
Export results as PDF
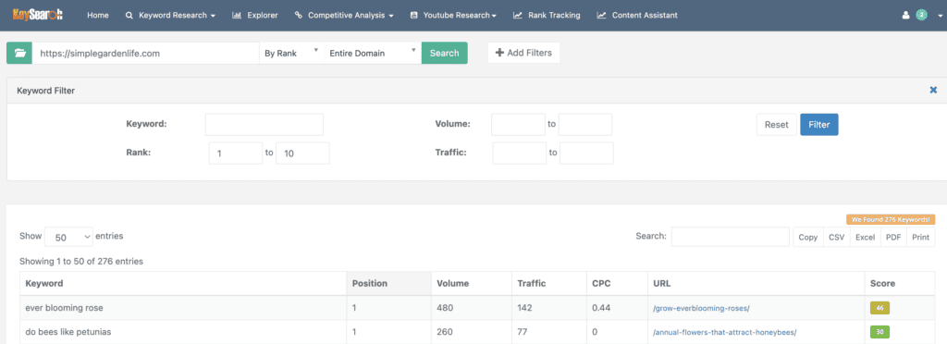pos(893,237)
